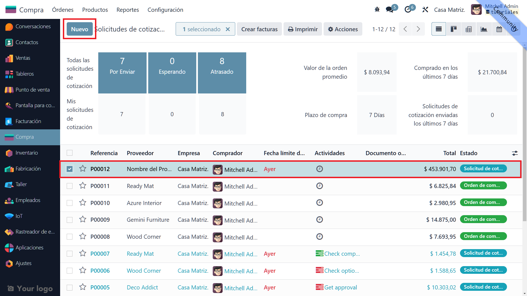The width and height of the screenshot is (527, 296).
Task: Open the Órdenes menu
Action: [63, 10]
